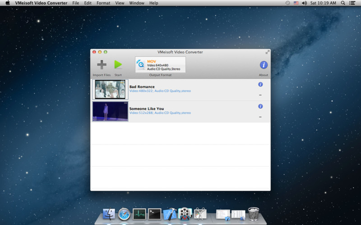361x225 pixels.
Task: Toggle full screen arrows in converter window
Action: pos(267,52)
